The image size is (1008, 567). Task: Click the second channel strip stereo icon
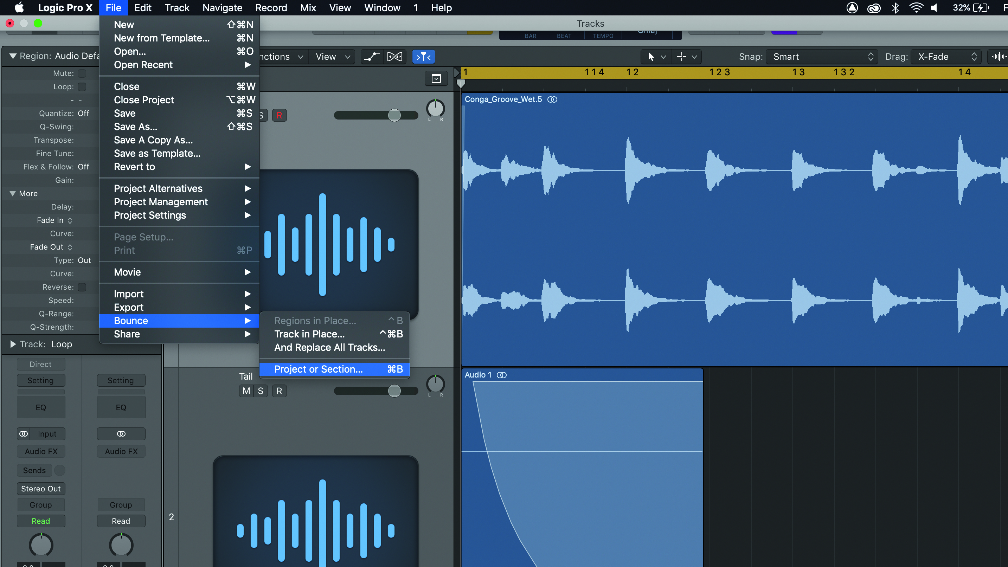121,433
